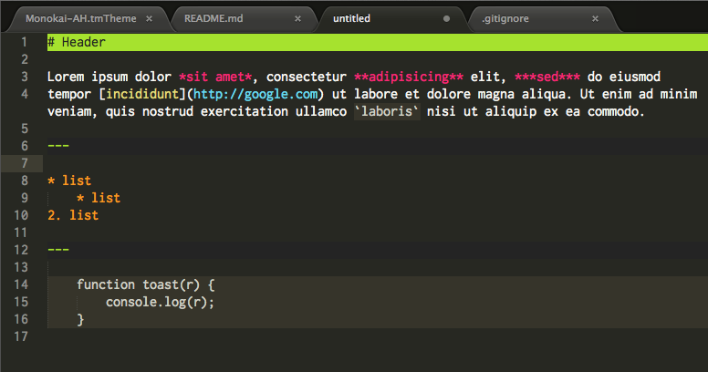Click line number 14 in the gutter
This screenshot has width=708, height=372.
[x=22, y=284]
